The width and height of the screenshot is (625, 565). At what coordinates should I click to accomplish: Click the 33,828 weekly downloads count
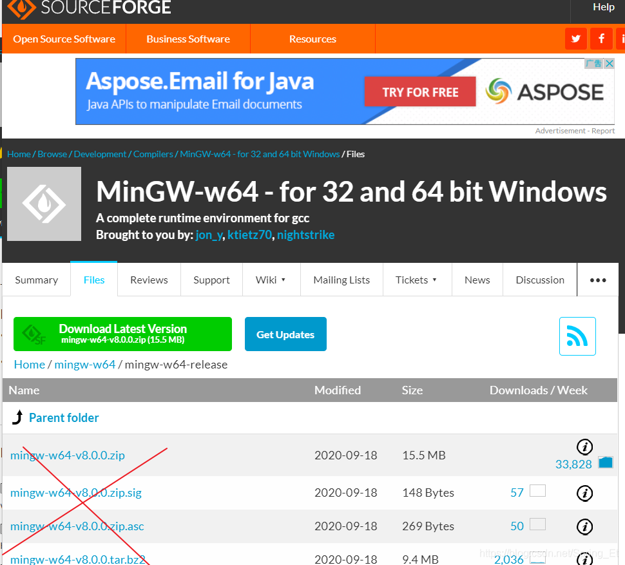573,464
